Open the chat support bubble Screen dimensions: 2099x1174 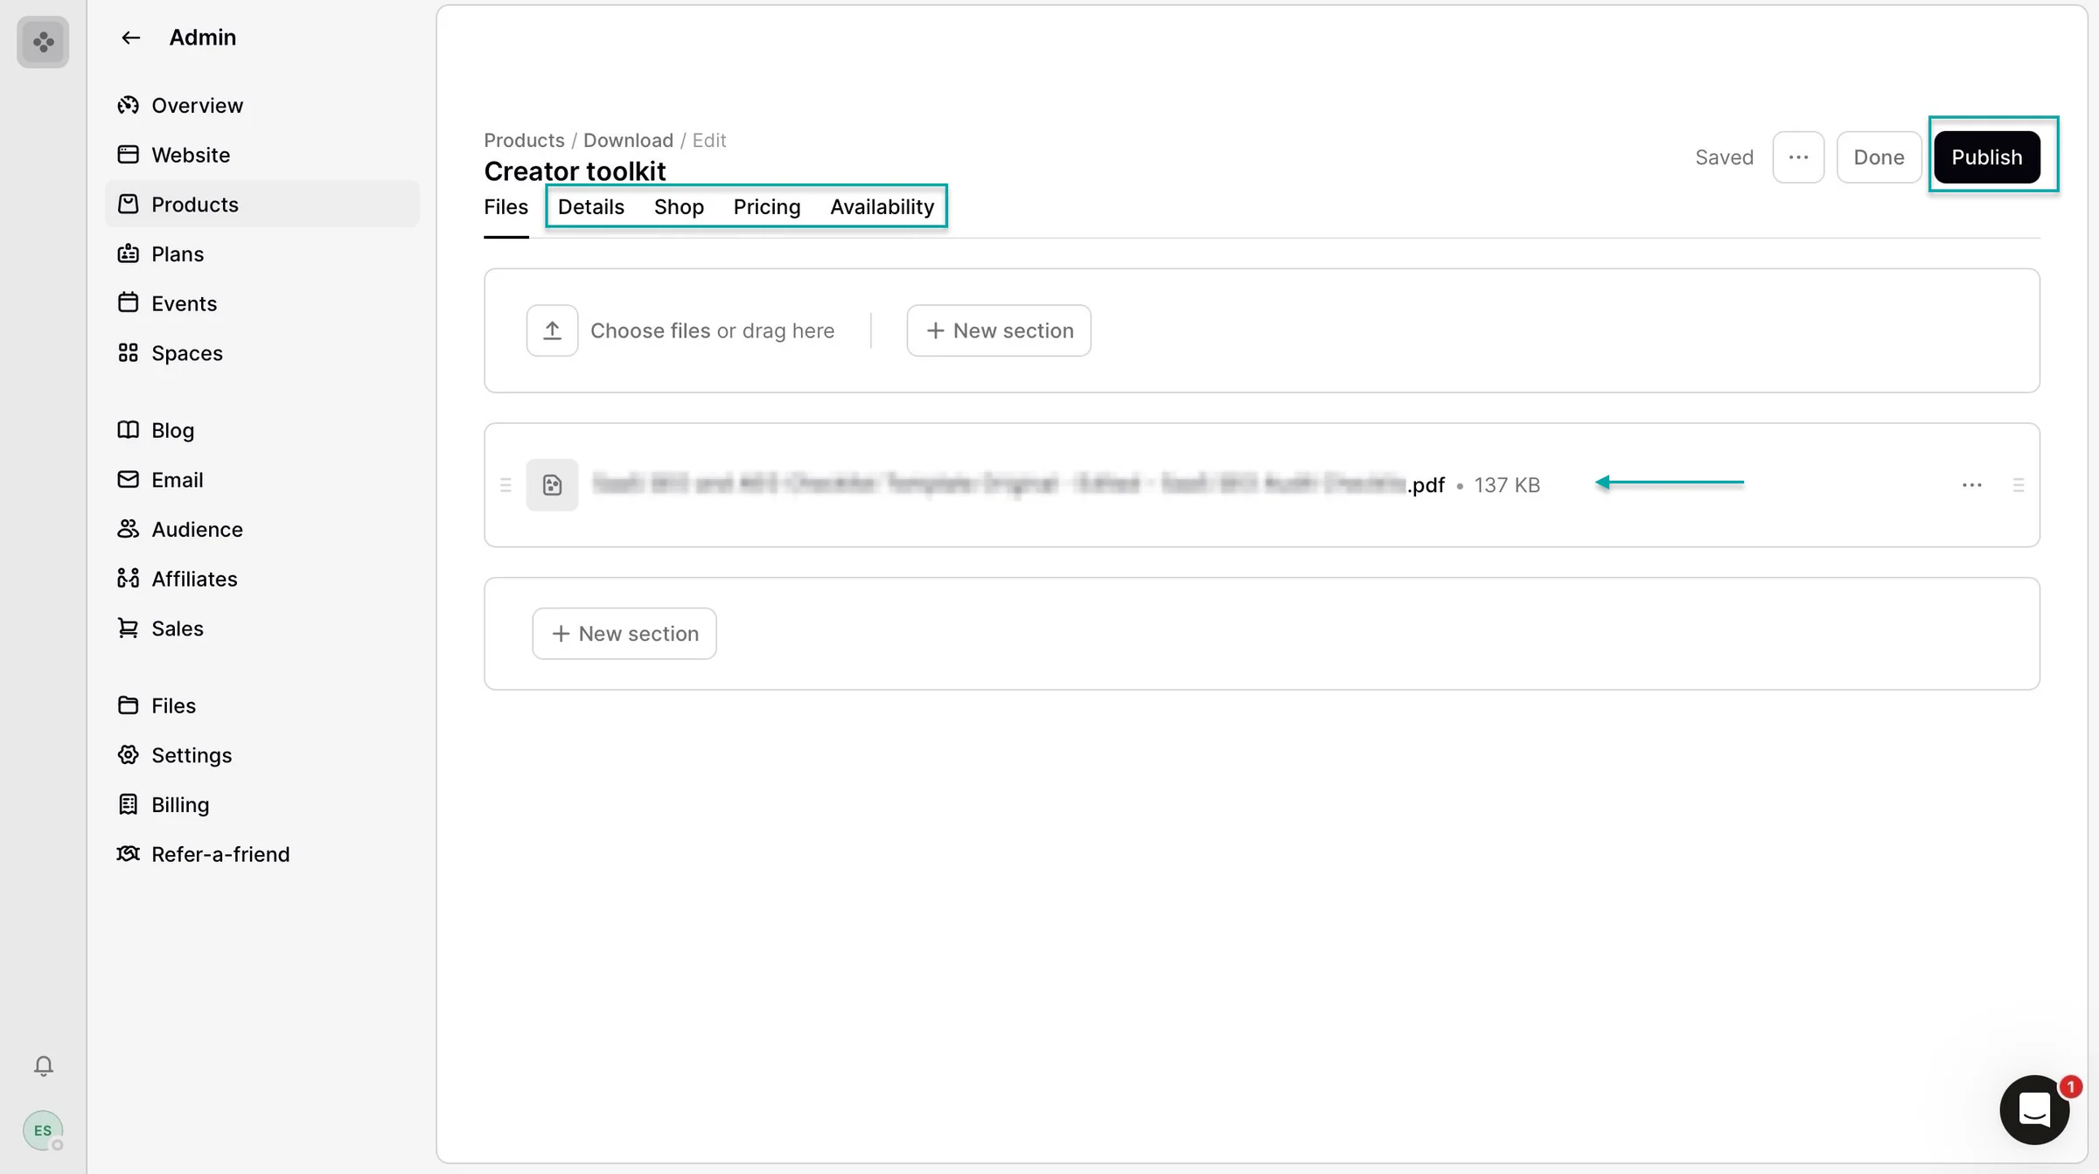pos(2034,1110)
